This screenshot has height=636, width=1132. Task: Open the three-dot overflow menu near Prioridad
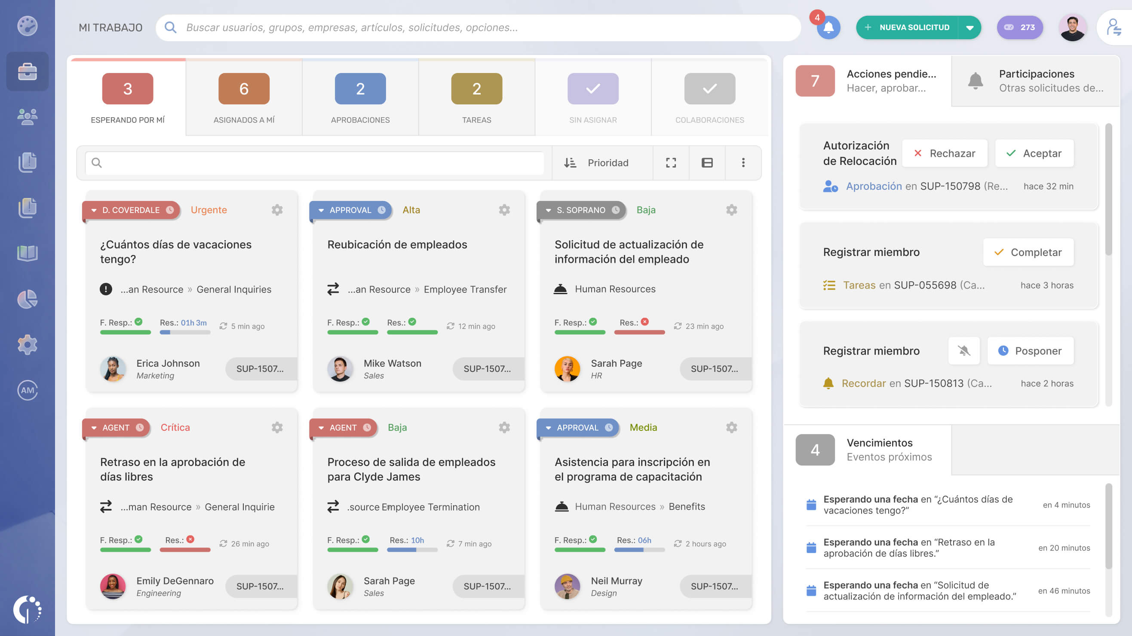click(743, 162)
